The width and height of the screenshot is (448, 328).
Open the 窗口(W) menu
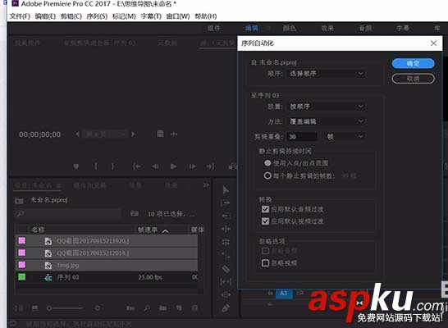pyautogui.click(x=178, y=16)
